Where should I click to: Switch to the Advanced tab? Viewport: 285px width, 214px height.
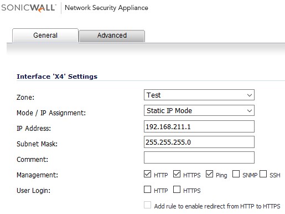112,36
